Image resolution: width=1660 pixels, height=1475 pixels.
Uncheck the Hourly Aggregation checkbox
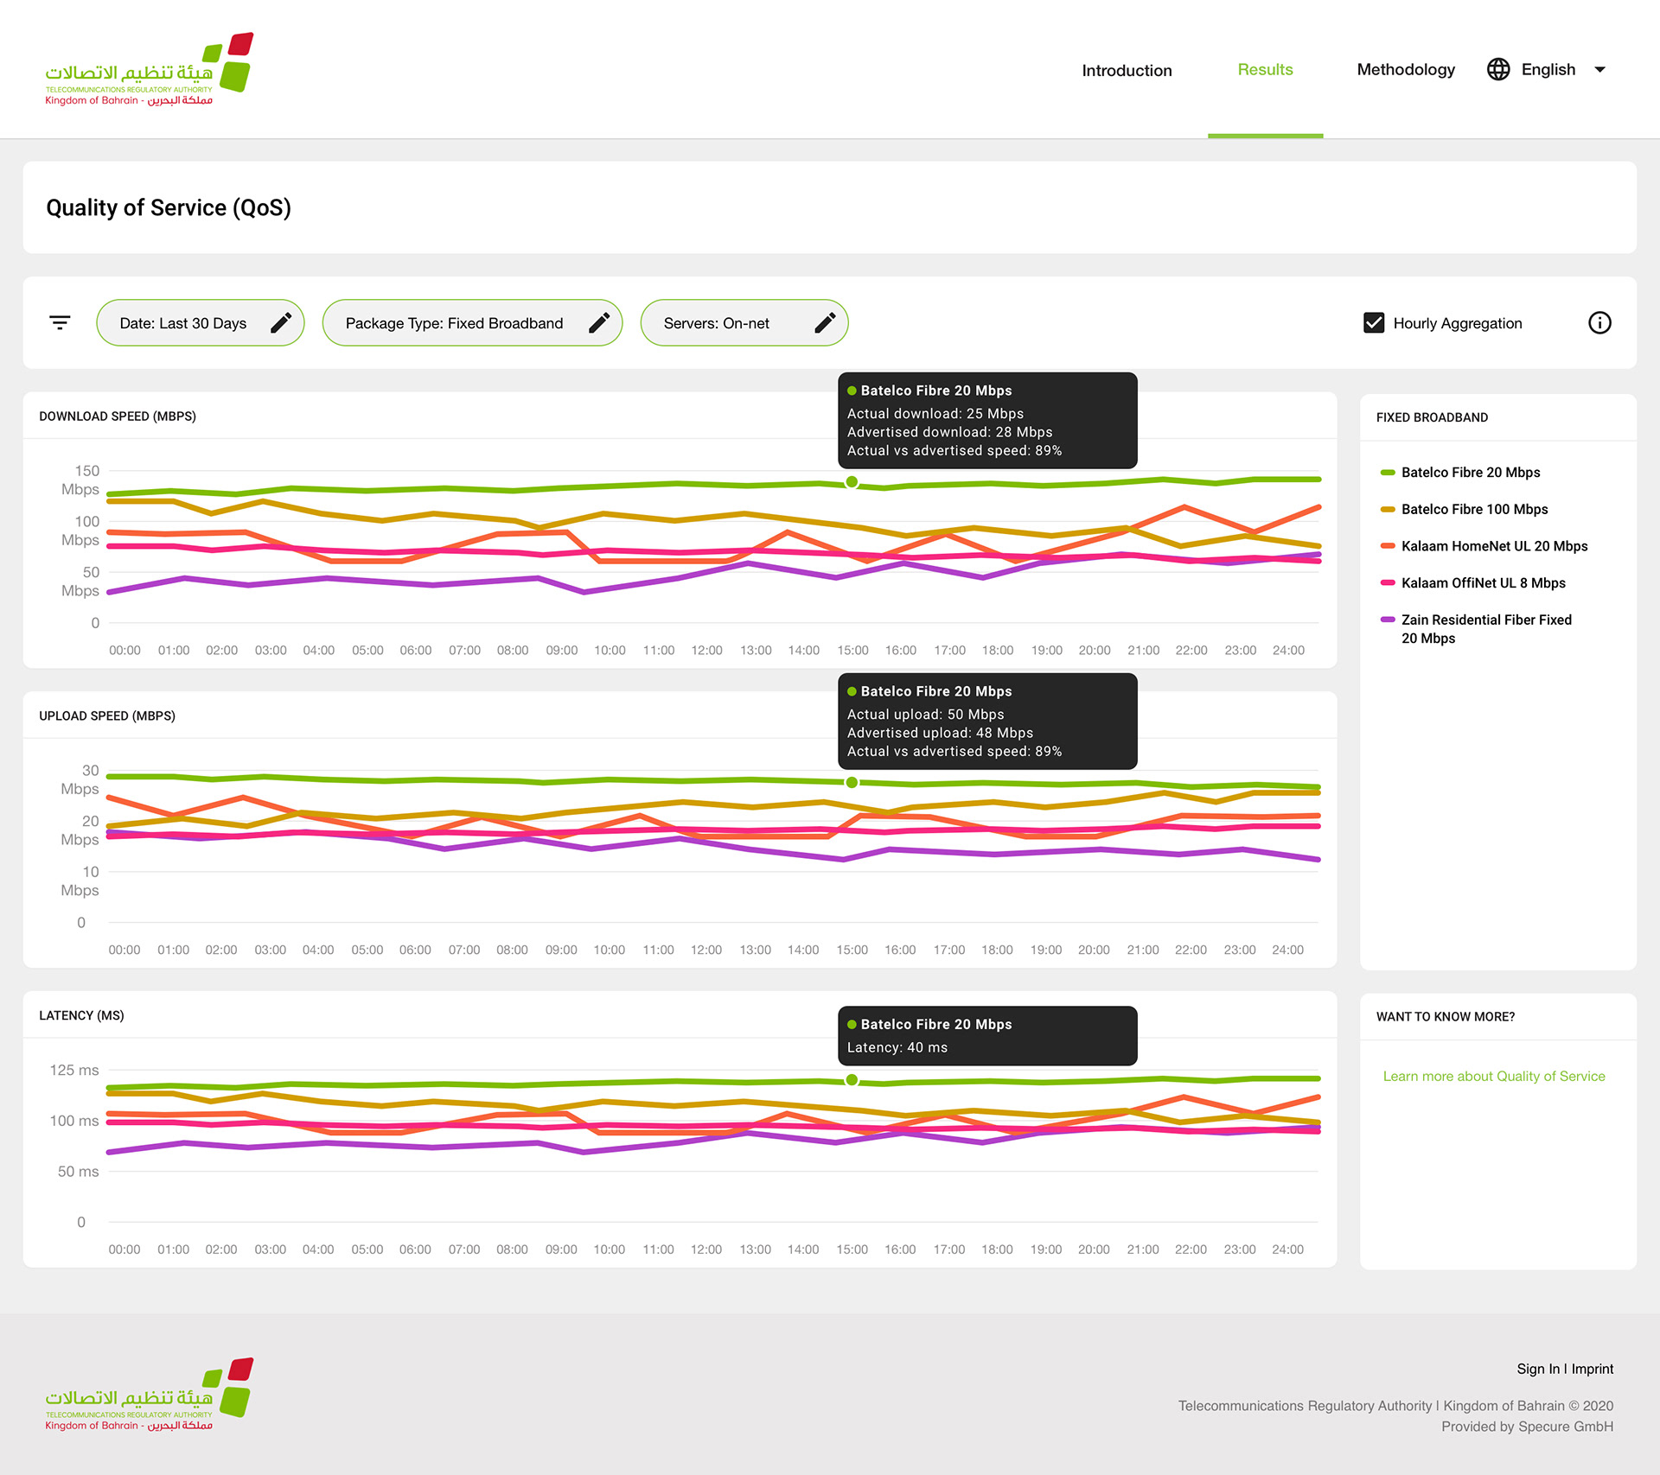1374,323
